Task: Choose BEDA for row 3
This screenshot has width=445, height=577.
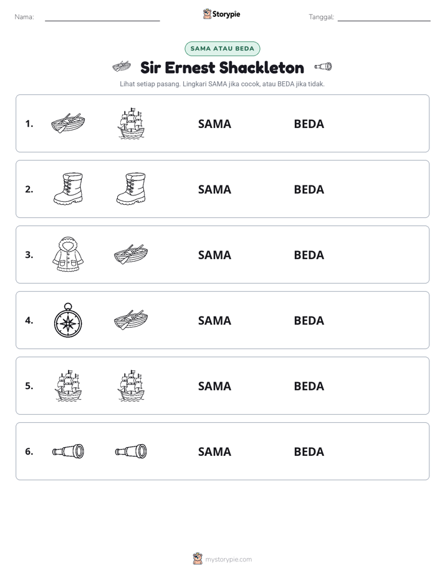Action: [x=309, y=255]
